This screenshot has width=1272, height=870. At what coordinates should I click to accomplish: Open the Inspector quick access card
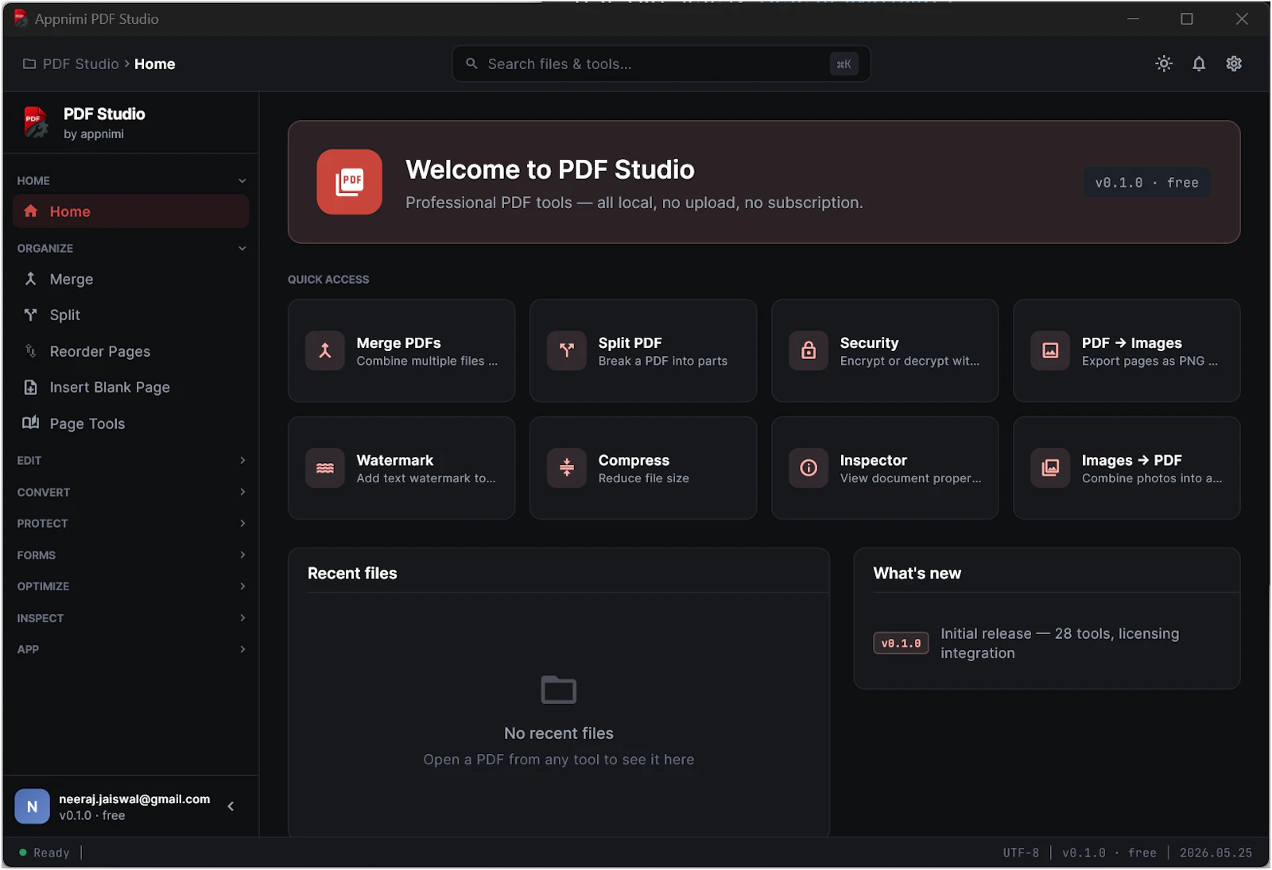click(x=885, y=468)
